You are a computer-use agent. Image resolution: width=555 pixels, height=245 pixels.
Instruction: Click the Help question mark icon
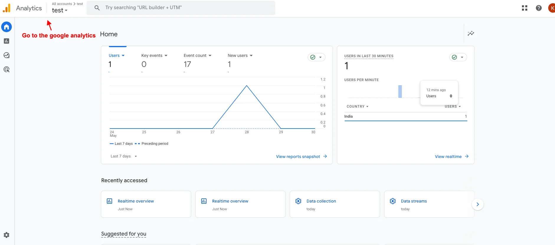538,8
